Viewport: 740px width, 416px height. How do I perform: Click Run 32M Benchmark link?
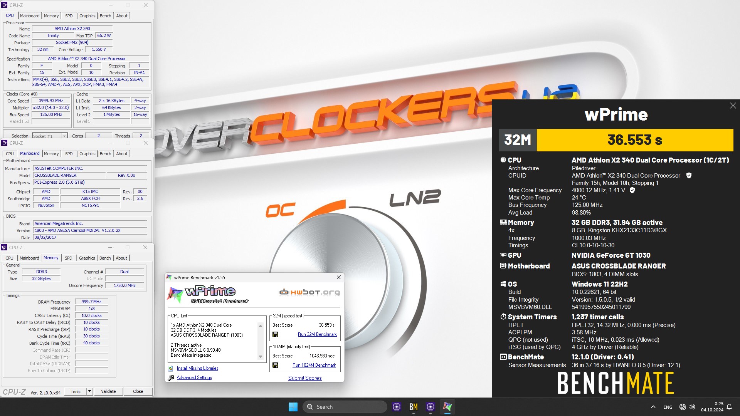tap(317, 334)
